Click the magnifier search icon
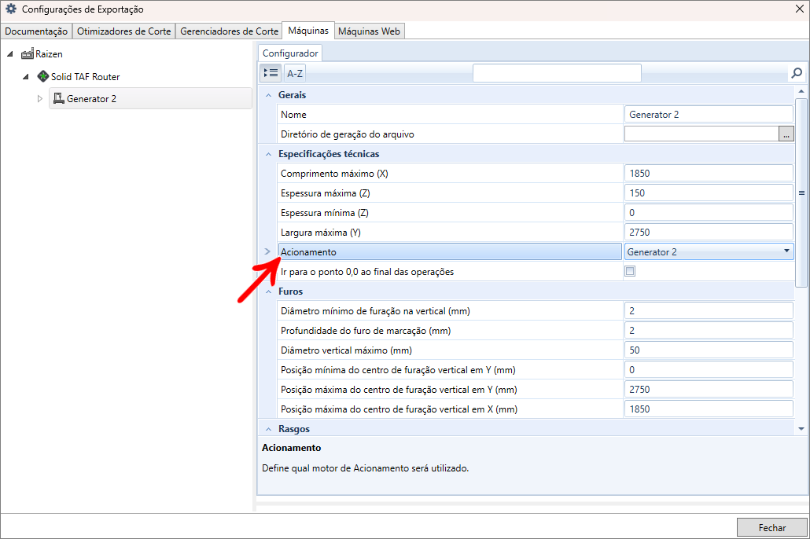Image resolution: width=810 pixels, height=539 pixels. (x=797, y=73)
